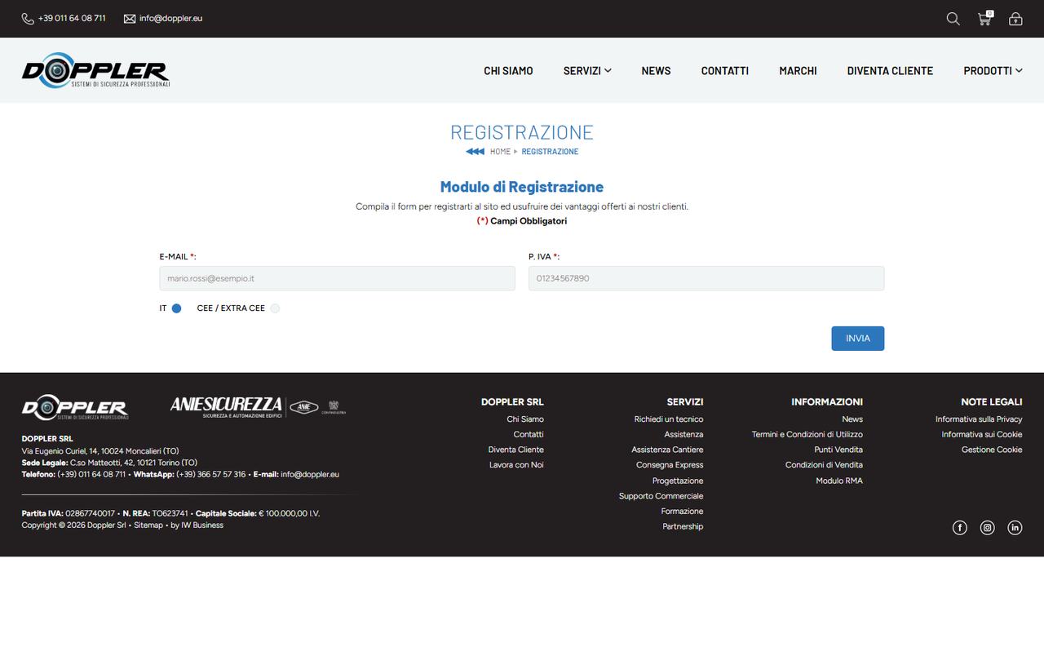Open footer link Consegna Express
Viewport: 1044px width, 656px height.
pos(670,465)
